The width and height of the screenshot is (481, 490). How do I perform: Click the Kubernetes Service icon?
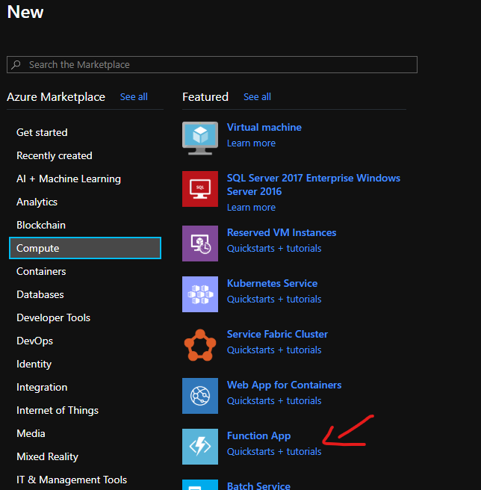coord(200,294)
